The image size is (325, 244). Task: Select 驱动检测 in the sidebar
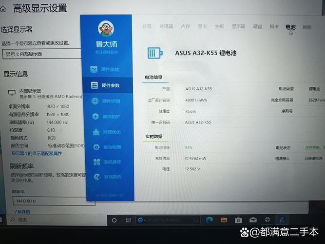click(108, 147)
